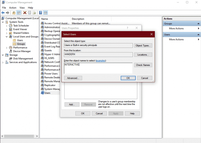
Task: Select the Device Manager icon in tree
Action: click(x=11, y=51)
